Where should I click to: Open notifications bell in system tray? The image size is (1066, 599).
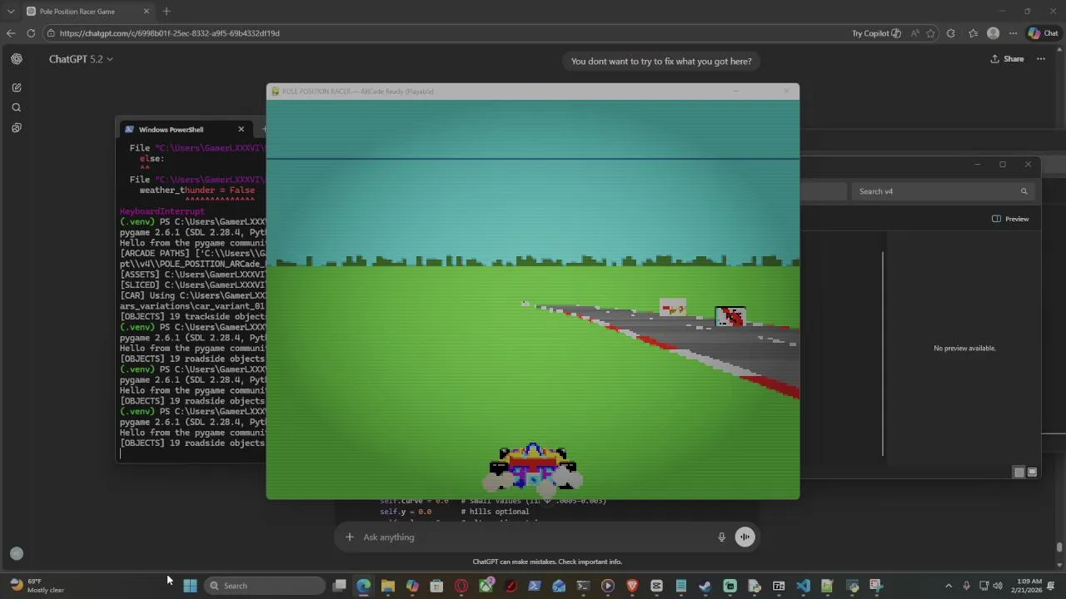1051,586
